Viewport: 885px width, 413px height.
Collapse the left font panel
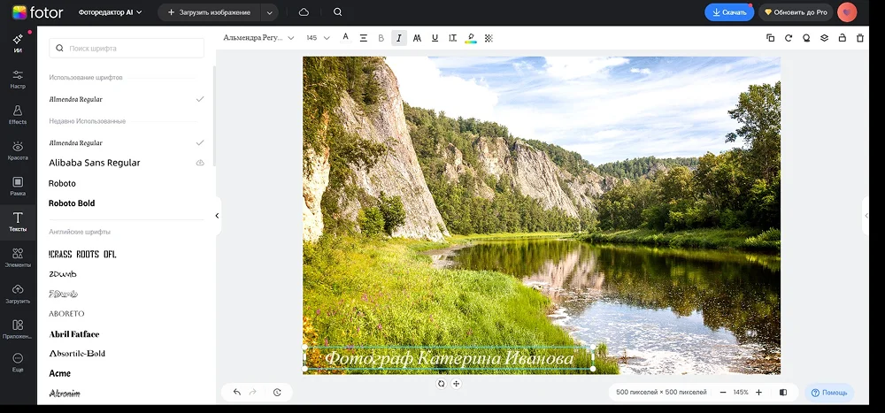[x=218, y=216]
